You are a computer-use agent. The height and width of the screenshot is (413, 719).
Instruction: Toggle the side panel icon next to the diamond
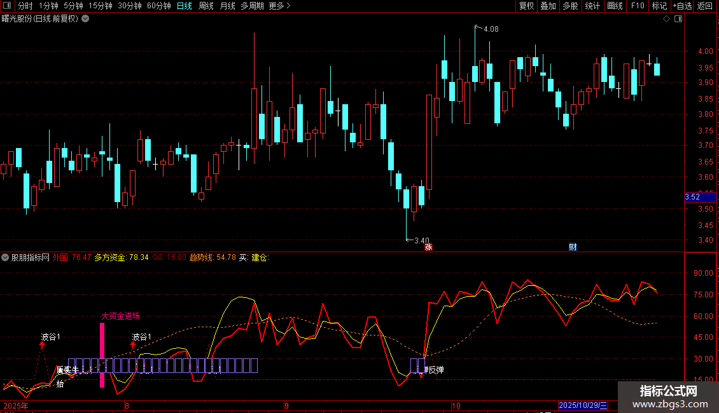coord(678,19)
